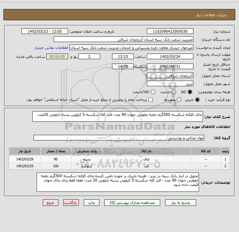The height and width of the screenshot is (232, 239).
Task: Click the quantity cell showing 100
Action: 56,166
